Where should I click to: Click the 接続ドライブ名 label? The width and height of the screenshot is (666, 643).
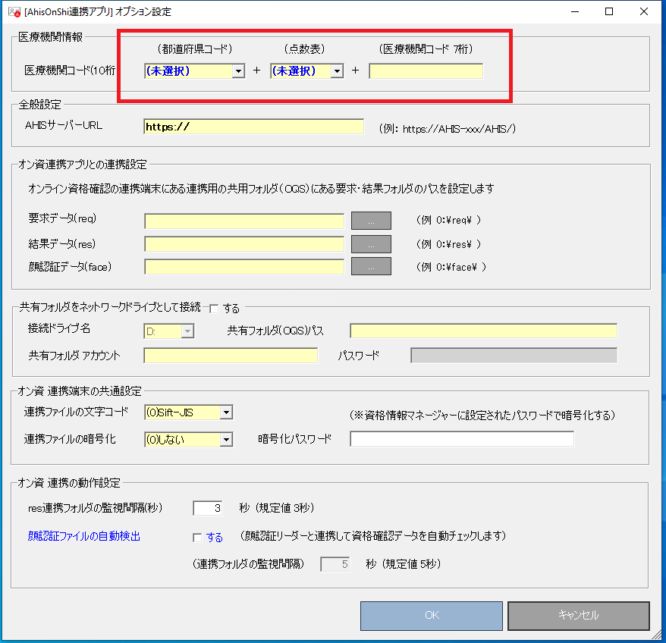(x=59, y=328)
